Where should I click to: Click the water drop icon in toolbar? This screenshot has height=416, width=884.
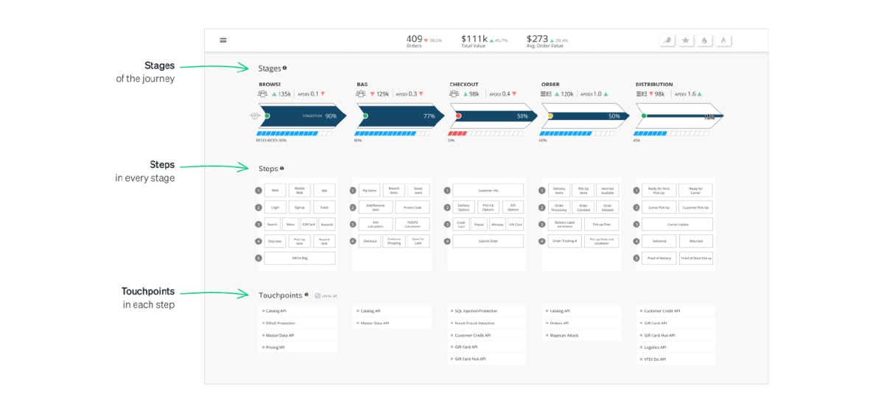704,40
